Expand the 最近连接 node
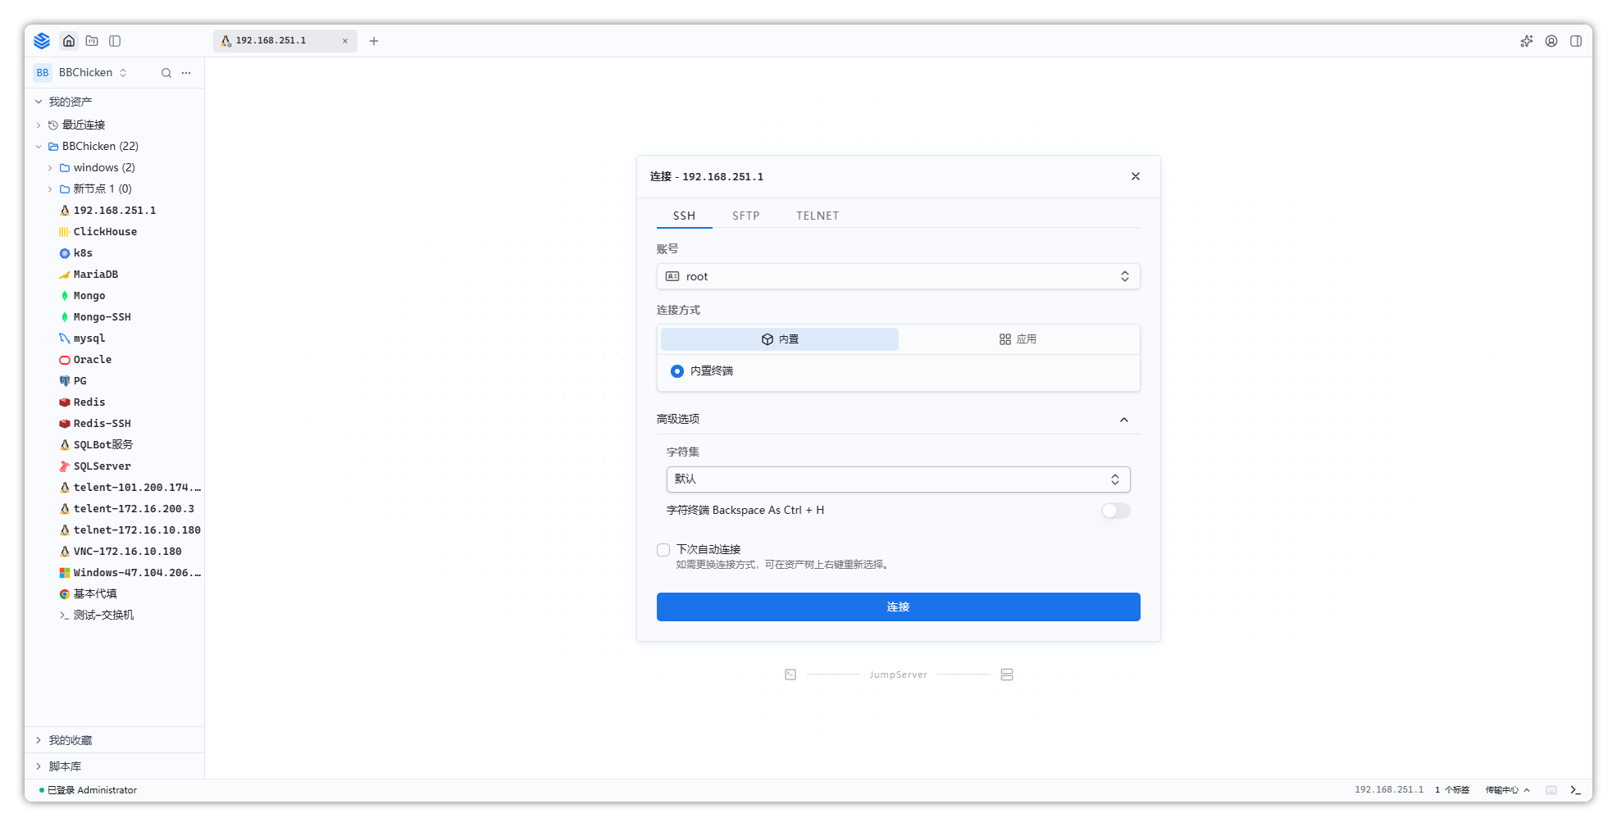The image size is (1617, 818). 39,125
